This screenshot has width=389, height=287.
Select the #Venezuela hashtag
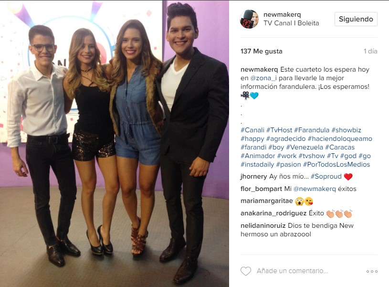pos(305,147)
